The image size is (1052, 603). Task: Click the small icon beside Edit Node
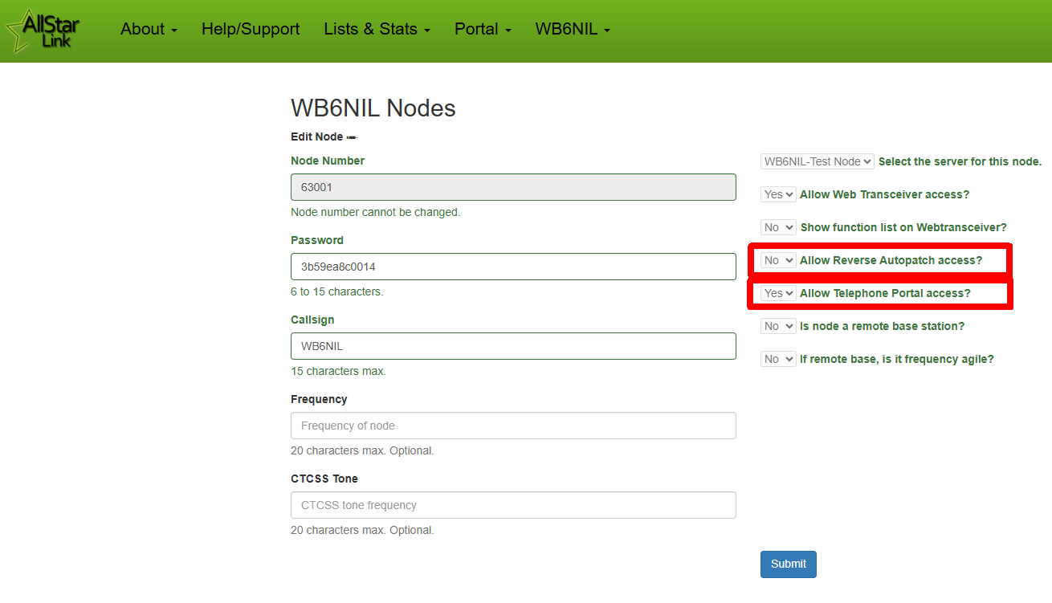(352, 137)
